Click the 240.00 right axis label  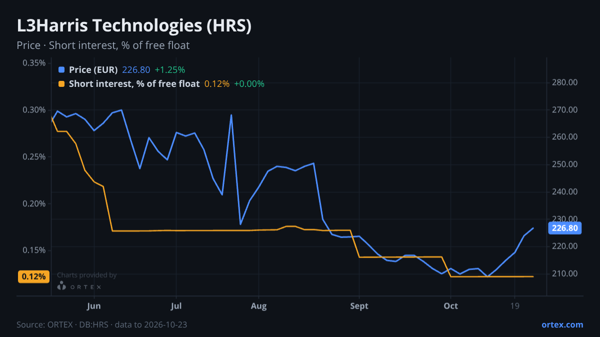click(x=565, y=192)
